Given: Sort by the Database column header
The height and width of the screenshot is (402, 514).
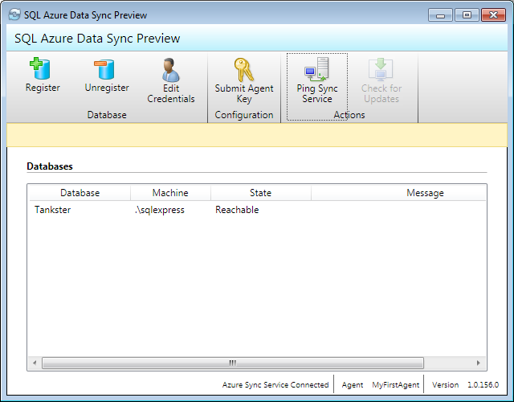Looking at the screenshot, I should point(80,193).
